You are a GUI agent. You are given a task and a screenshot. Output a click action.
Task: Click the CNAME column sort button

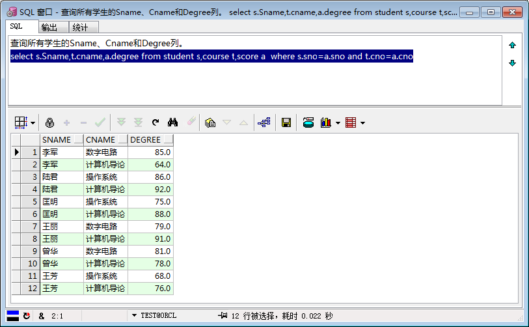click(x=123, y=139)
